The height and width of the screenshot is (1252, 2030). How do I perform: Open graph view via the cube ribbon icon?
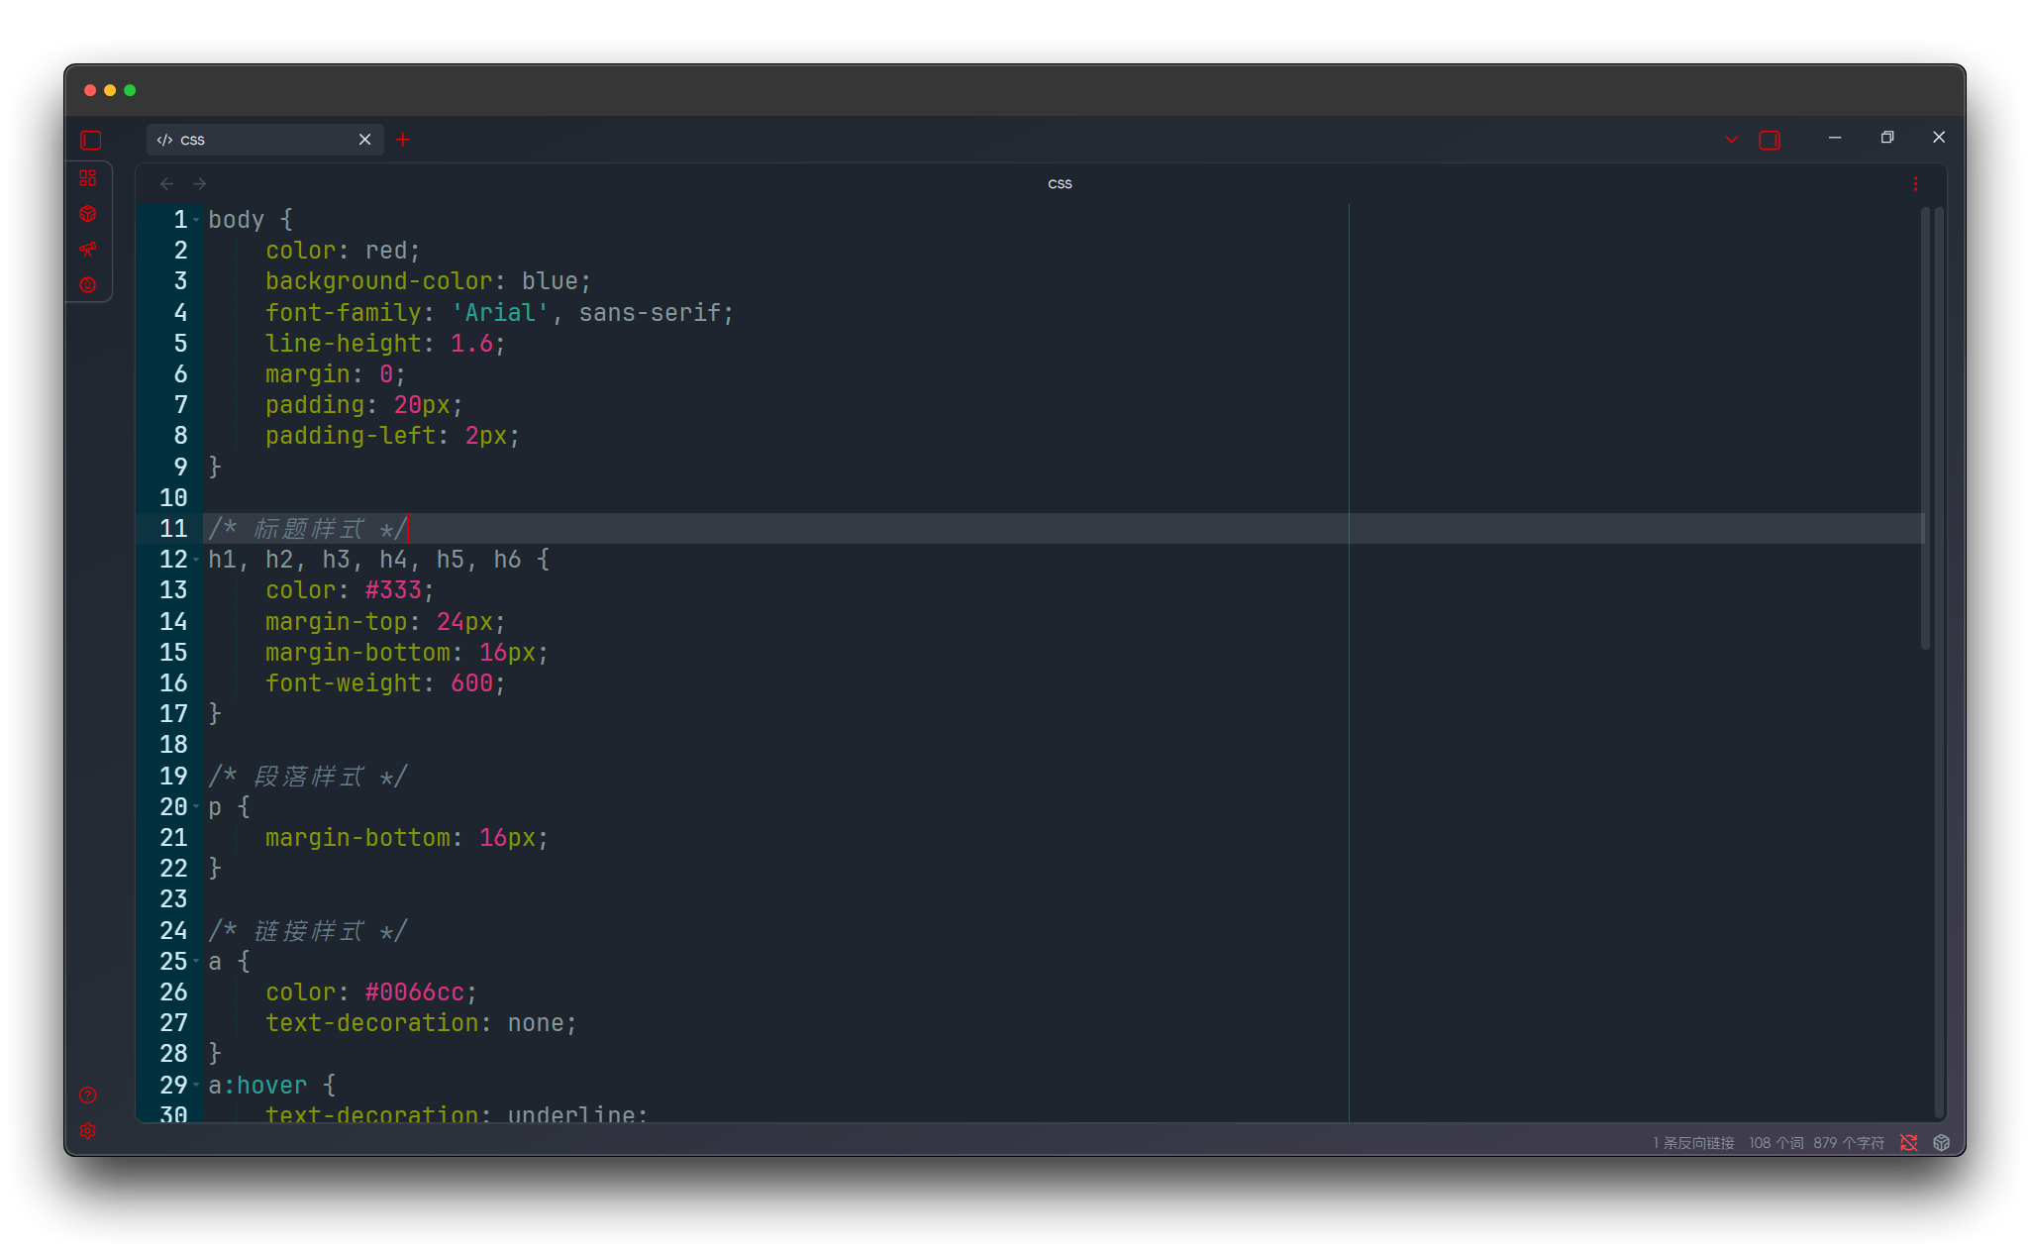[x=89, y=213]
